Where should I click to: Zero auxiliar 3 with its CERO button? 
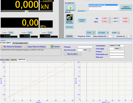point(50,33)
